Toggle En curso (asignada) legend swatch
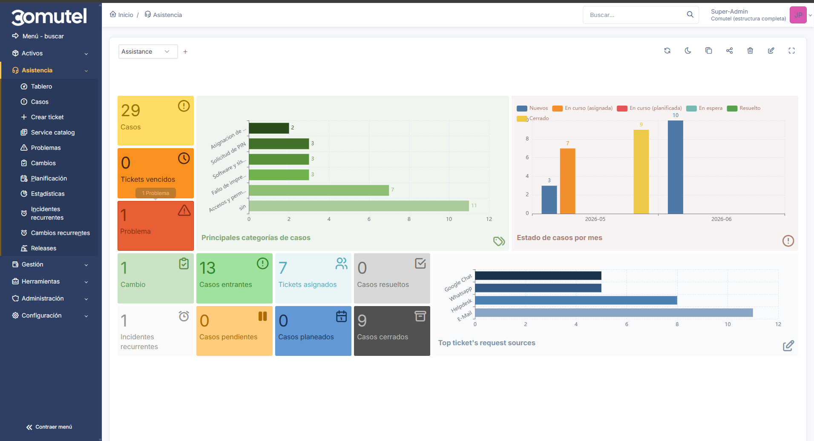This screenshot has width=814, height=441. click(x=557, y=108)
